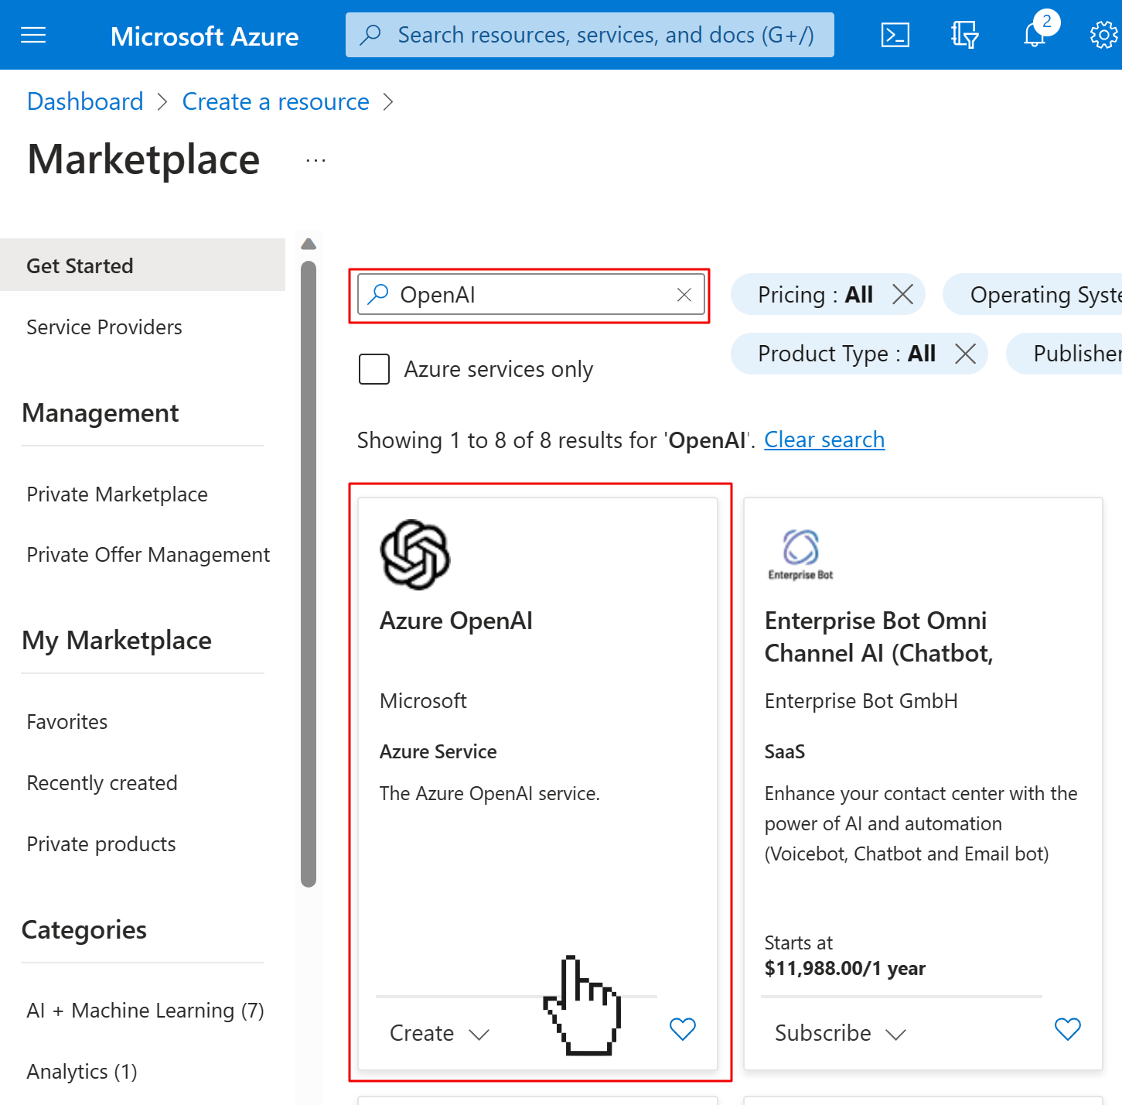The image size is (1122, 1105).
Task: Click the magnifier in the marketplace search box
Action: (378, 295)
